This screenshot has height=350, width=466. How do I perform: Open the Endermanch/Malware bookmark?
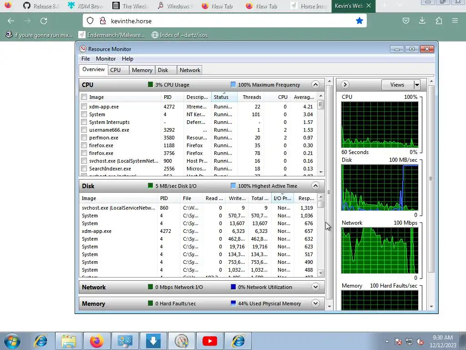point(112,35)
